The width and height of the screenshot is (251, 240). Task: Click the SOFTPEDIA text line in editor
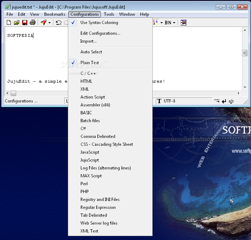[20, 35]
